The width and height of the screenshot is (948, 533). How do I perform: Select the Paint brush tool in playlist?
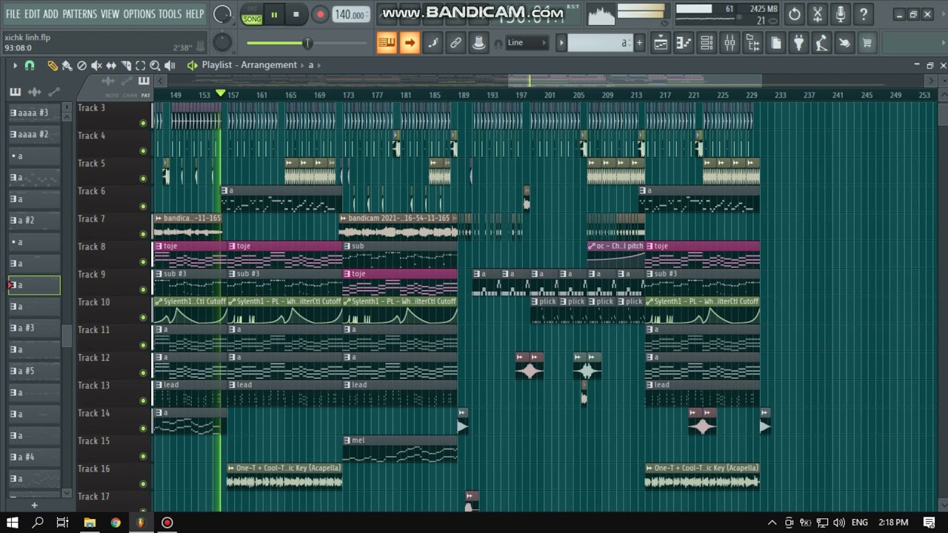(x=67, y=65)
